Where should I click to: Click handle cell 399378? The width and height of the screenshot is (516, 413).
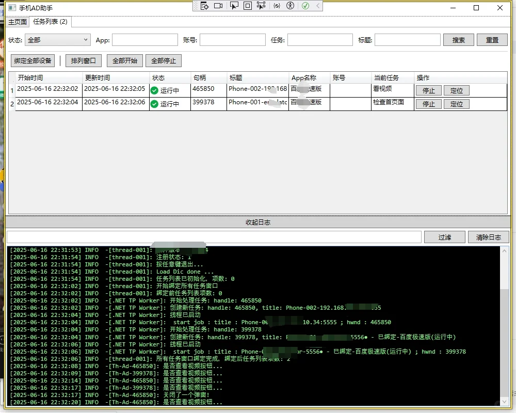click(208, 104)
